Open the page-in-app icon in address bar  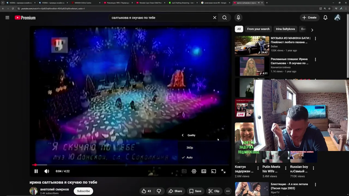pyautogui.click(x=320, y=8)
